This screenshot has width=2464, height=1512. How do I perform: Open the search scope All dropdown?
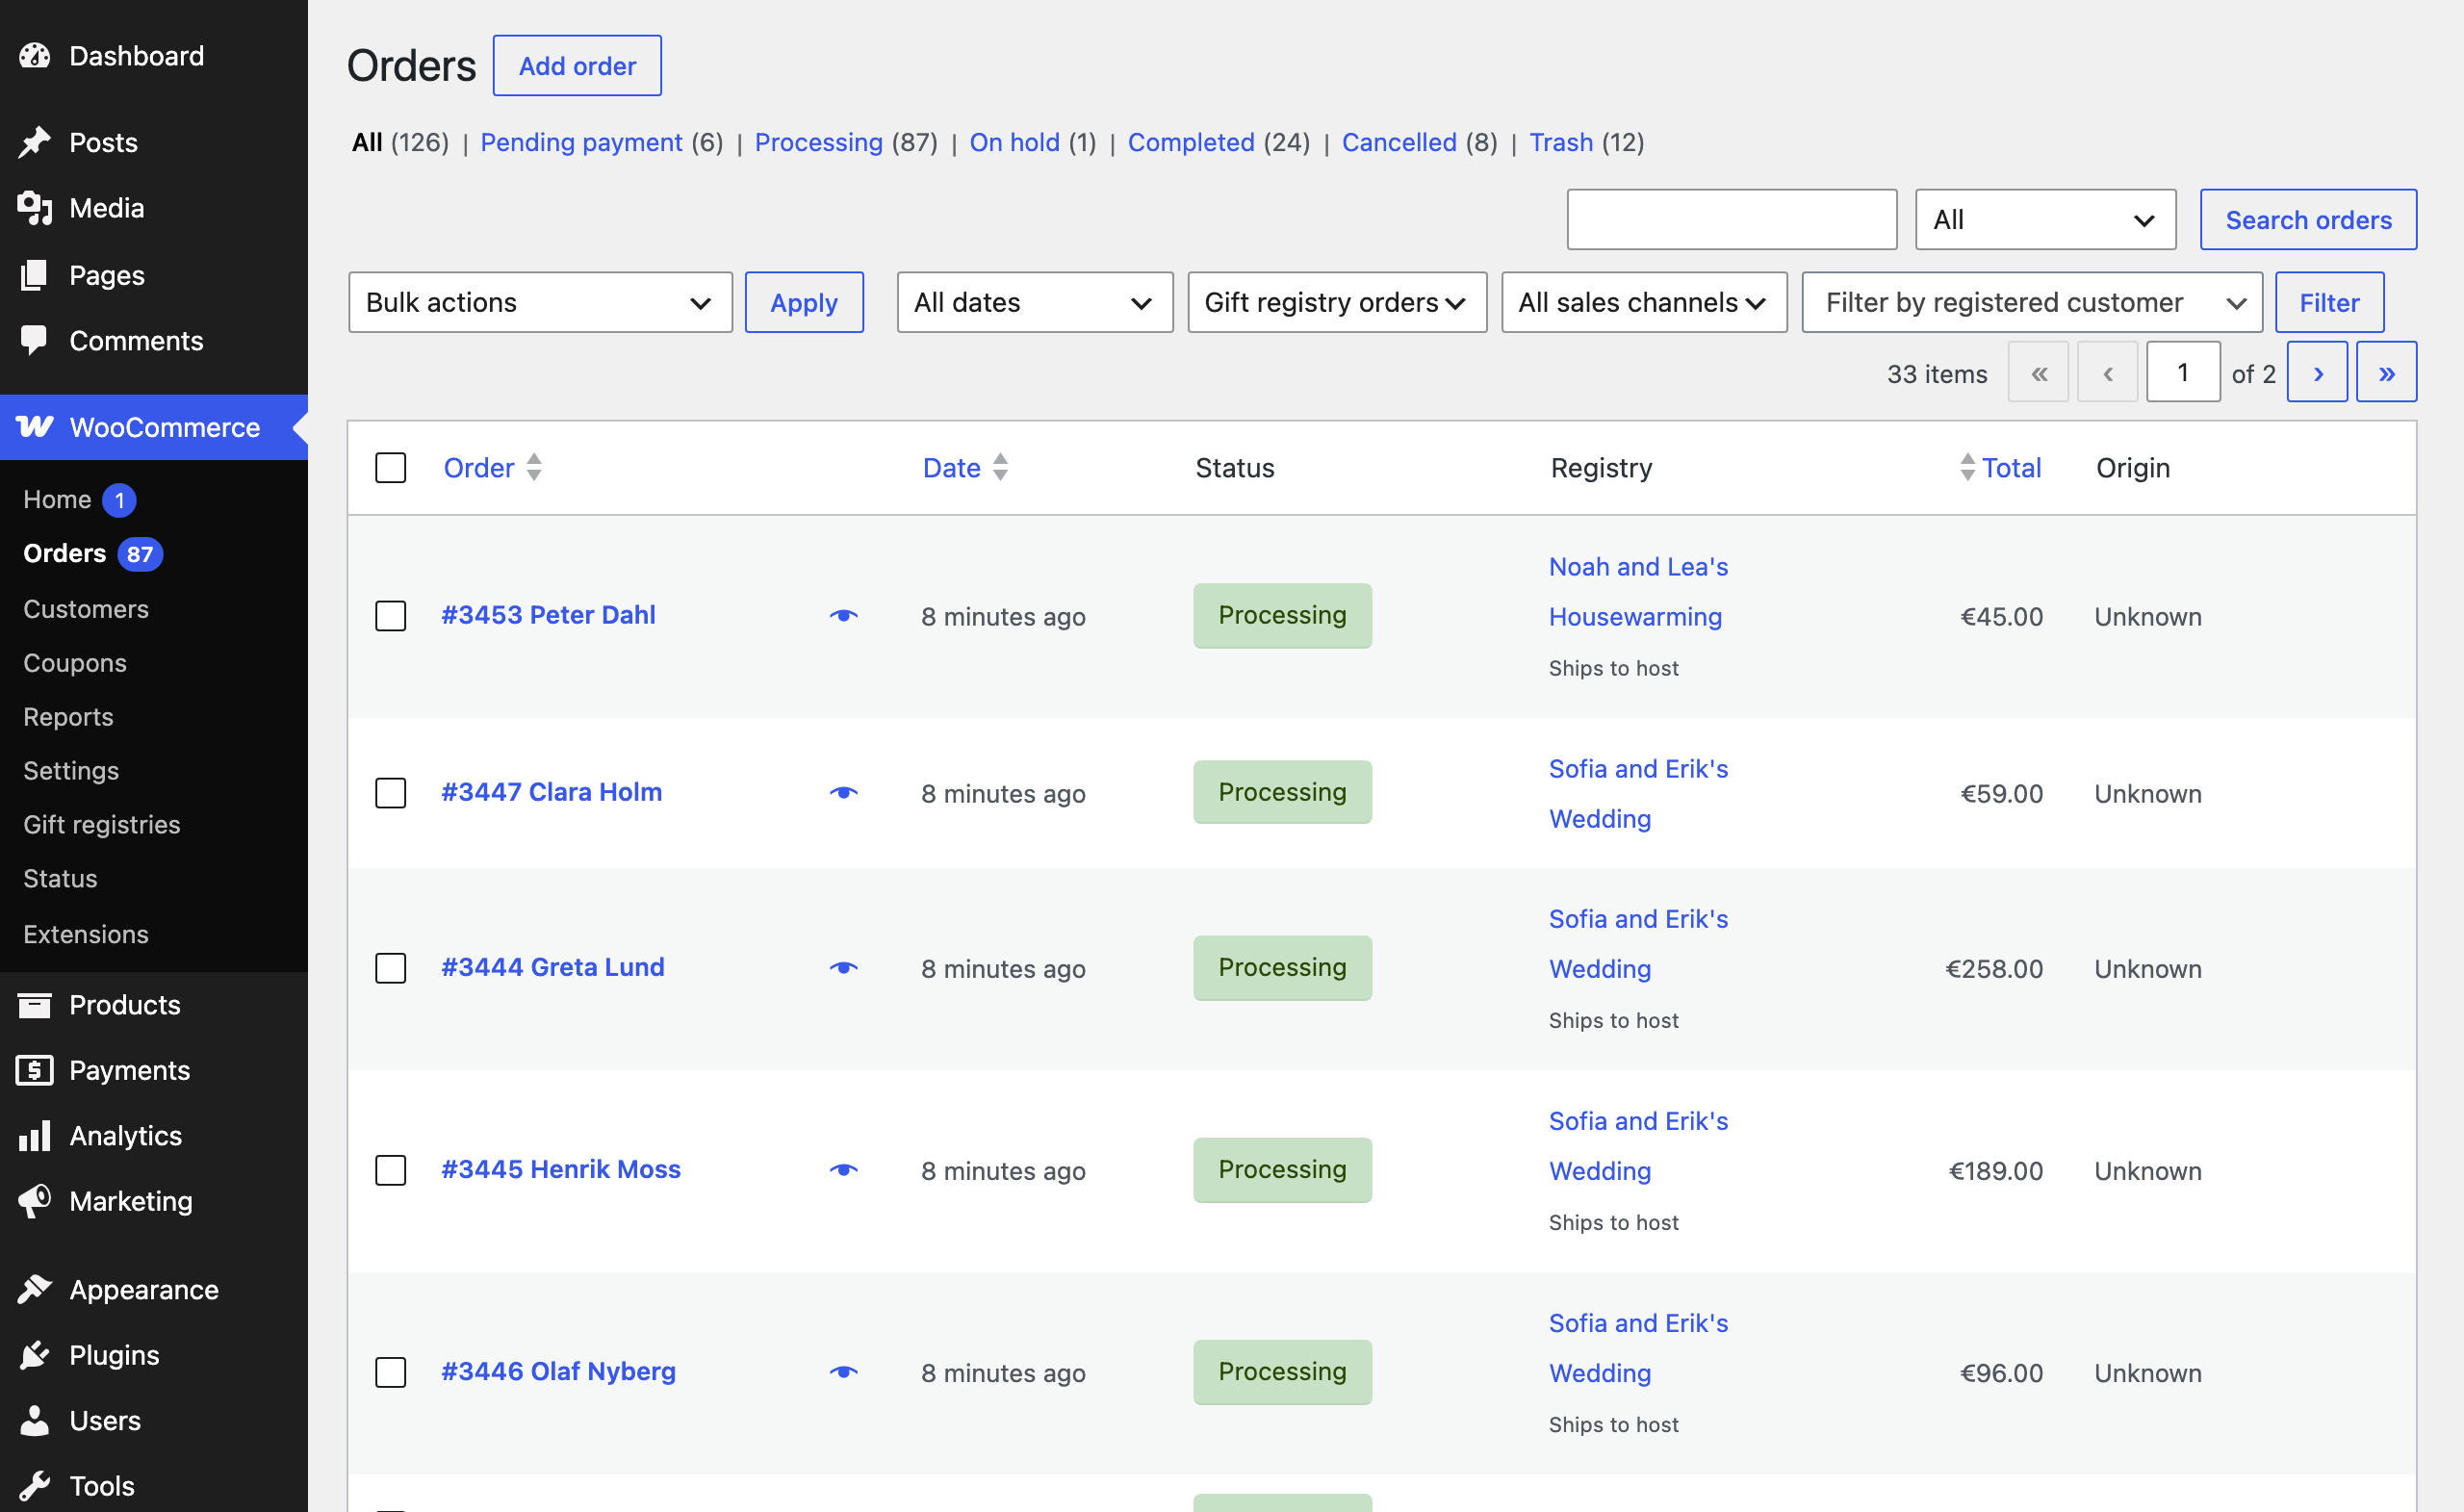(x=2046, y=219)
